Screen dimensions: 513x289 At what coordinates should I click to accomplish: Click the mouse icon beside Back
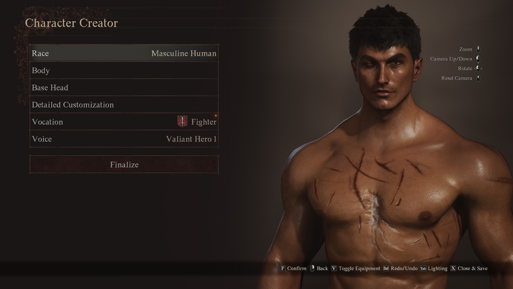(312, 268)
